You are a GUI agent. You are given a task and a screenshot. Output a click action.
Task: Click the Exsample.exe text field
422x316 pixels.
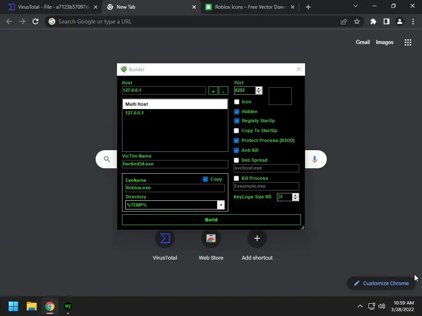[x=266, y=186]
